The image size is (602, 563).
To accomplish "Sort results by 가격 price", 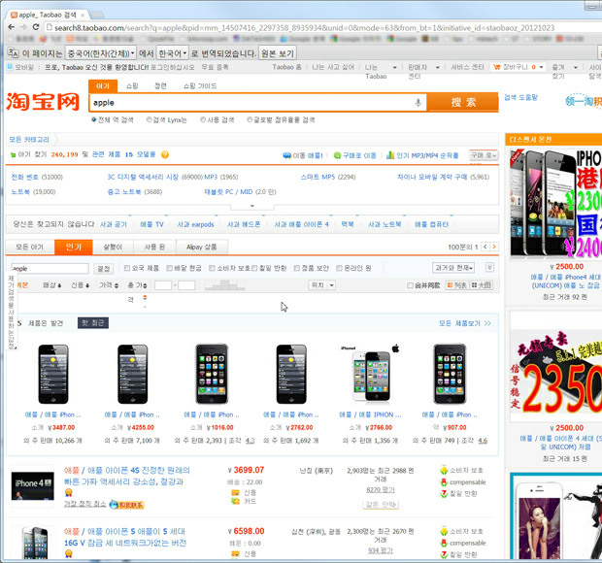I will point(109,285).
